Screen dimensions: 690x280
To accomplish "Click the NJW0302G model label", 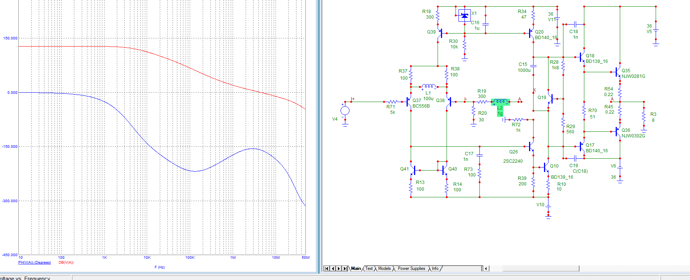I will pos(633,136).
